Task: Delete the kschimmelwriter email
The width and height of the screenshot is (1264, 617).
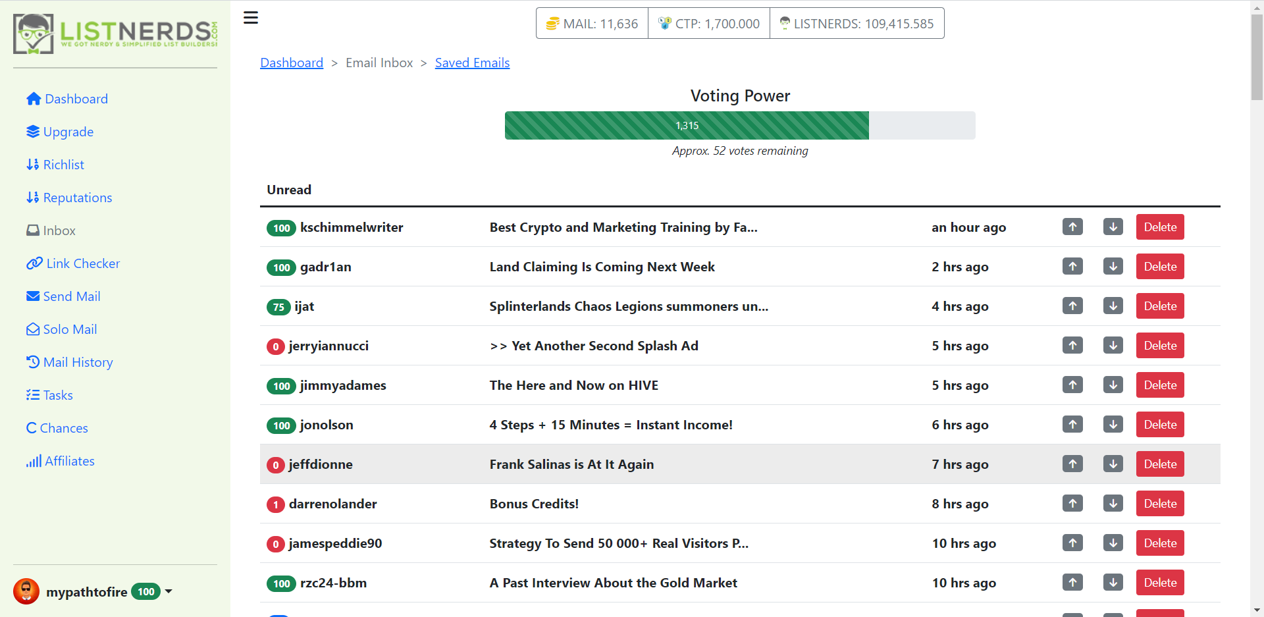Action: pos(1160,227)
